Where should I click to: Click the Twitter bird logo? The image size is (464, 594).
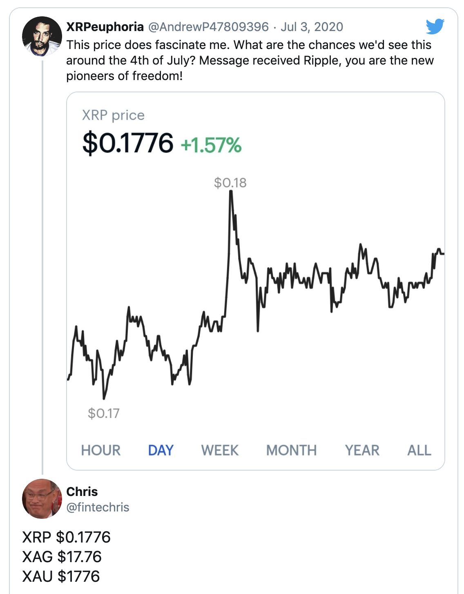(435, 27)
